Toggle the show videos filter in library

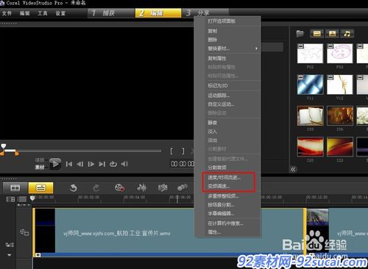point(316,33)
